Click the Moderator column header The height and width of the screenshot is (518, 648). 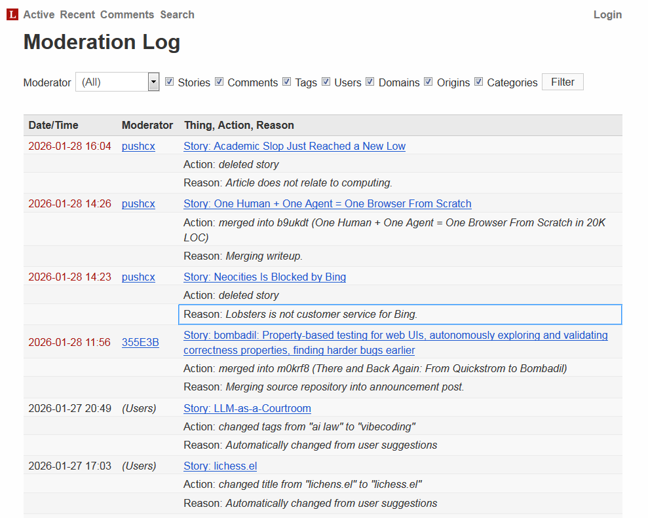(147, 125)
